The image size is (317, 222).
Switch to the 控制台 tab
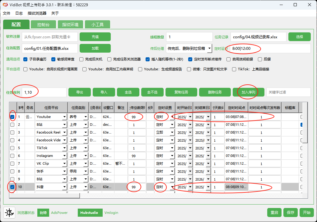(x=43, y=25)
